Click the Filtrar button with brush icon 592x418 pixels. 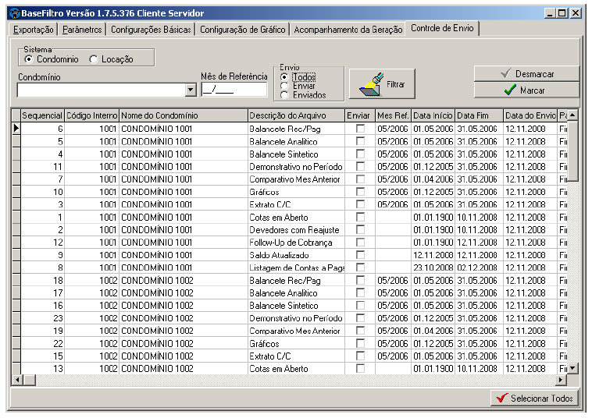click(x=382, y=83)
